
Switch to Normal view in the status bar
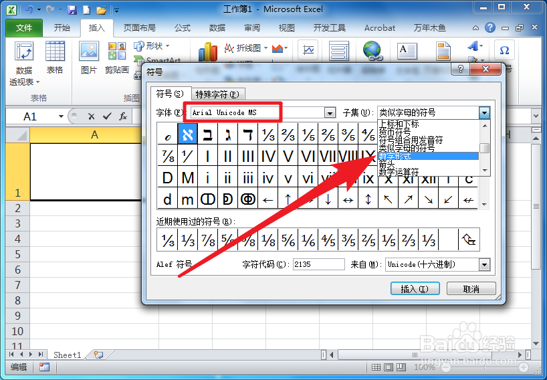tap(376, 367)
